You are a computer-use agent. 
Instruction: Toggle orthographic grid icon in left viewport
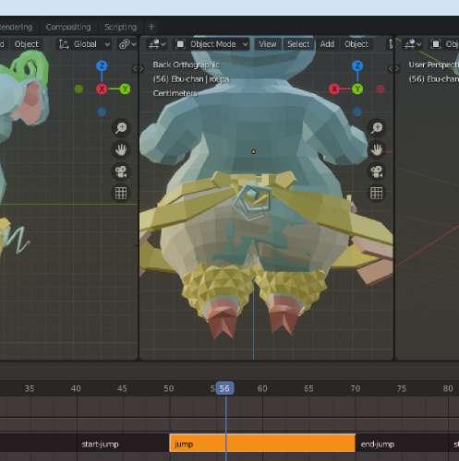[121, 193]
